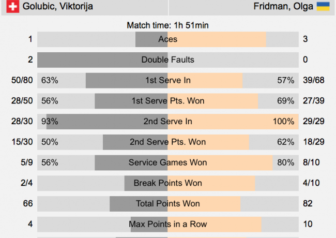Click Golubic's 63% first serve percentage
This screenshot has height=238, width=336.
tap(50, 80)
